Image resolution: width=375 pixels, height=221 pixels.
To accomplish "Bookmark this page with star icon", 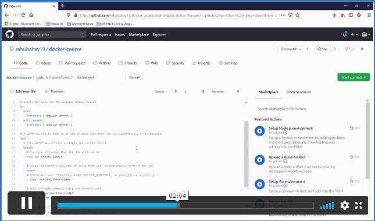I will (297, 15).
